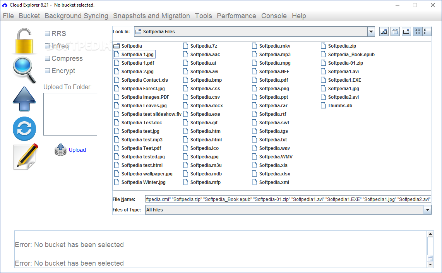Select file Softpedia wallpaper.jpg
442x273 pixels.
147,174
